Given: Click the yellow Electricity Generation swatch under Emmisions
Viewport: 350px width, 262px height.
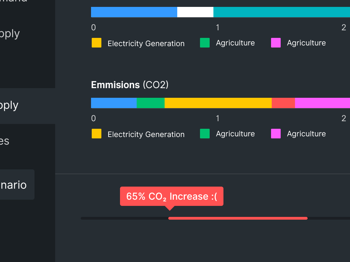Looking at the screenshot, I should point(97,134).
